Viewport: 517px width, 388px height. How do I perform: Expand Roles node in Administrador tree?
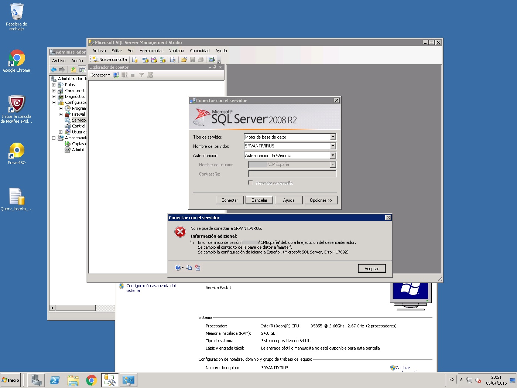click(54, 85)
